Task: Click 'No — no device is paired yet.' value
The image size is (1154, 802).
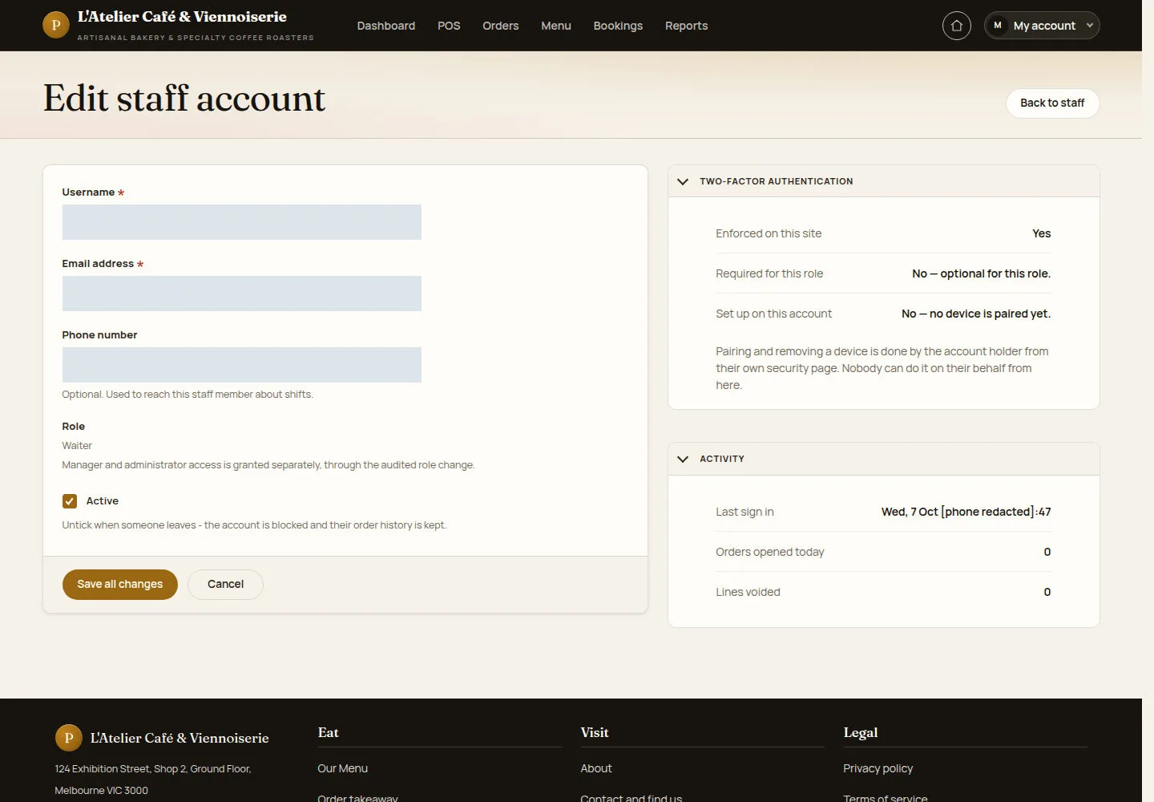Action: tap(976, 314)
